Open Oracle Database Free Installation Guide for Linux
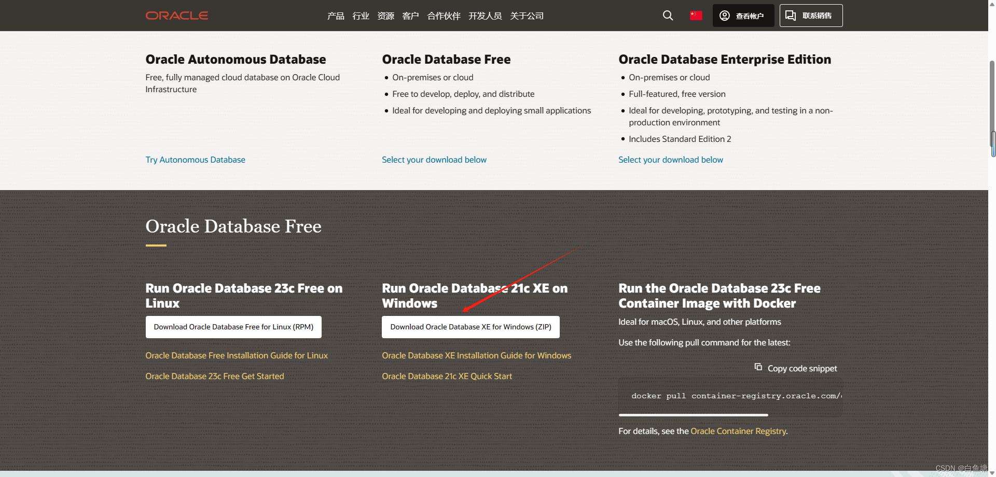Viewport: 996px width, 477px height. pyautogui.click(x=237, y=355)
